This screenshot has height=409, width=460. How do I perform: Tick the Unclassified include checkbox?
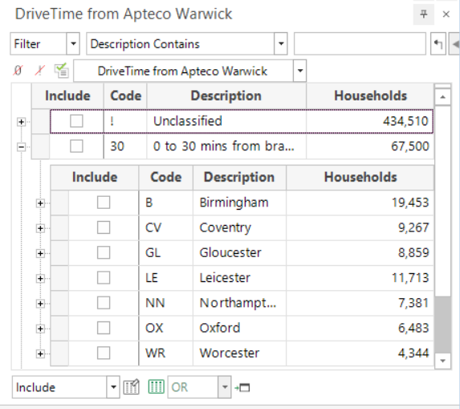point(76,121)
